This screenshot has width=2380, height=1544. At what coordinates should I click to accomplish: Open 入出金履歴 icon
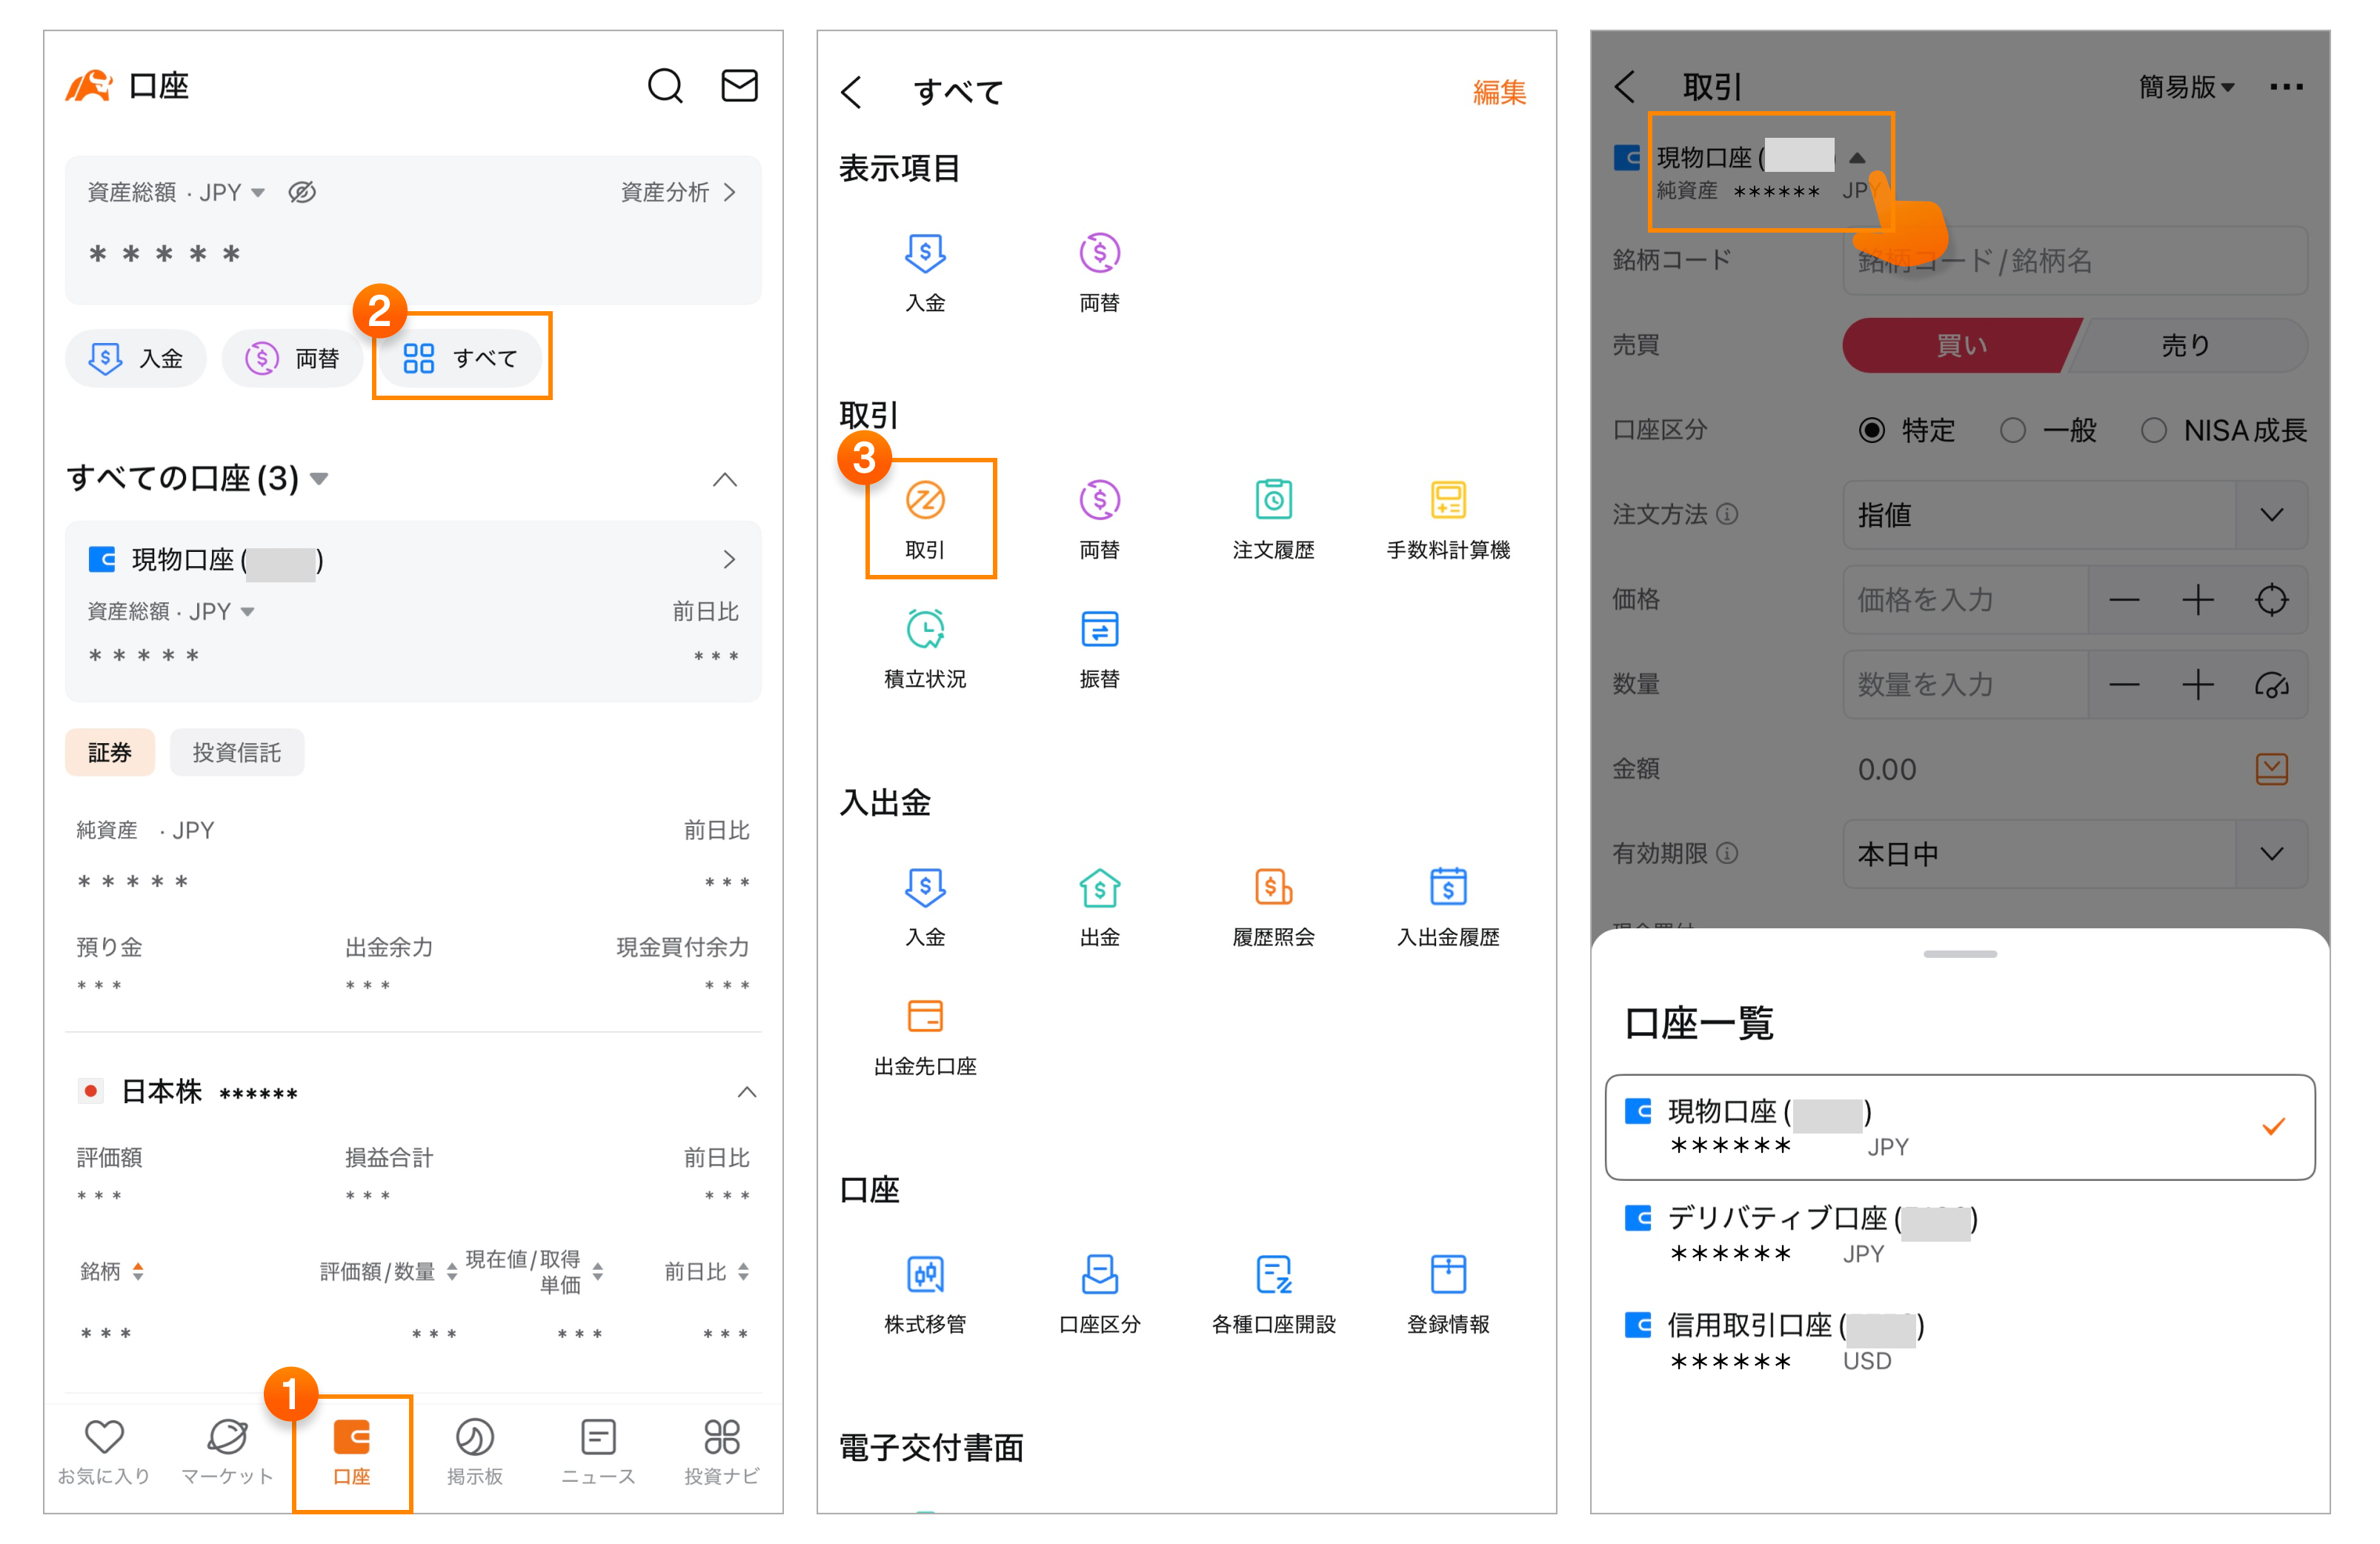coord(1448,907)
